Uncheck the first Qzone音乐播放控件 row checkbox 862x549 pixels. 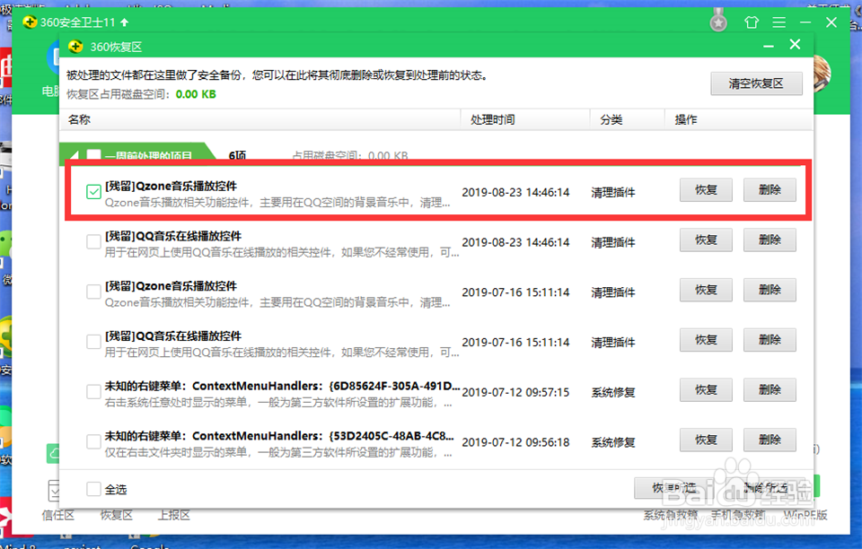tap(93, 192)
